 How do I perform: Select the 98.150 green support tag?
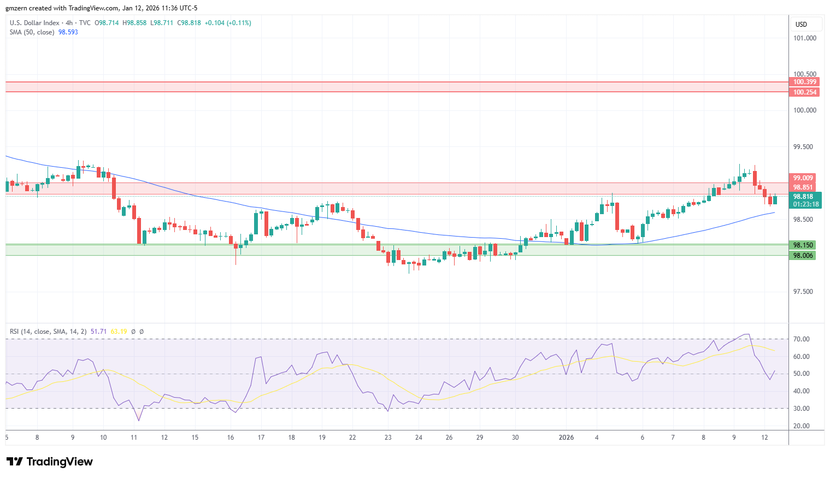[803, 245]
